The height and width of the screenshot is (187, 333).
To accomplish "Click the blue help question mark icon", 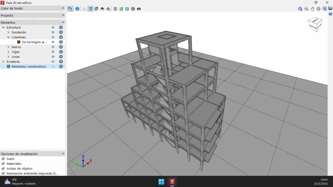I will [330, 14].
